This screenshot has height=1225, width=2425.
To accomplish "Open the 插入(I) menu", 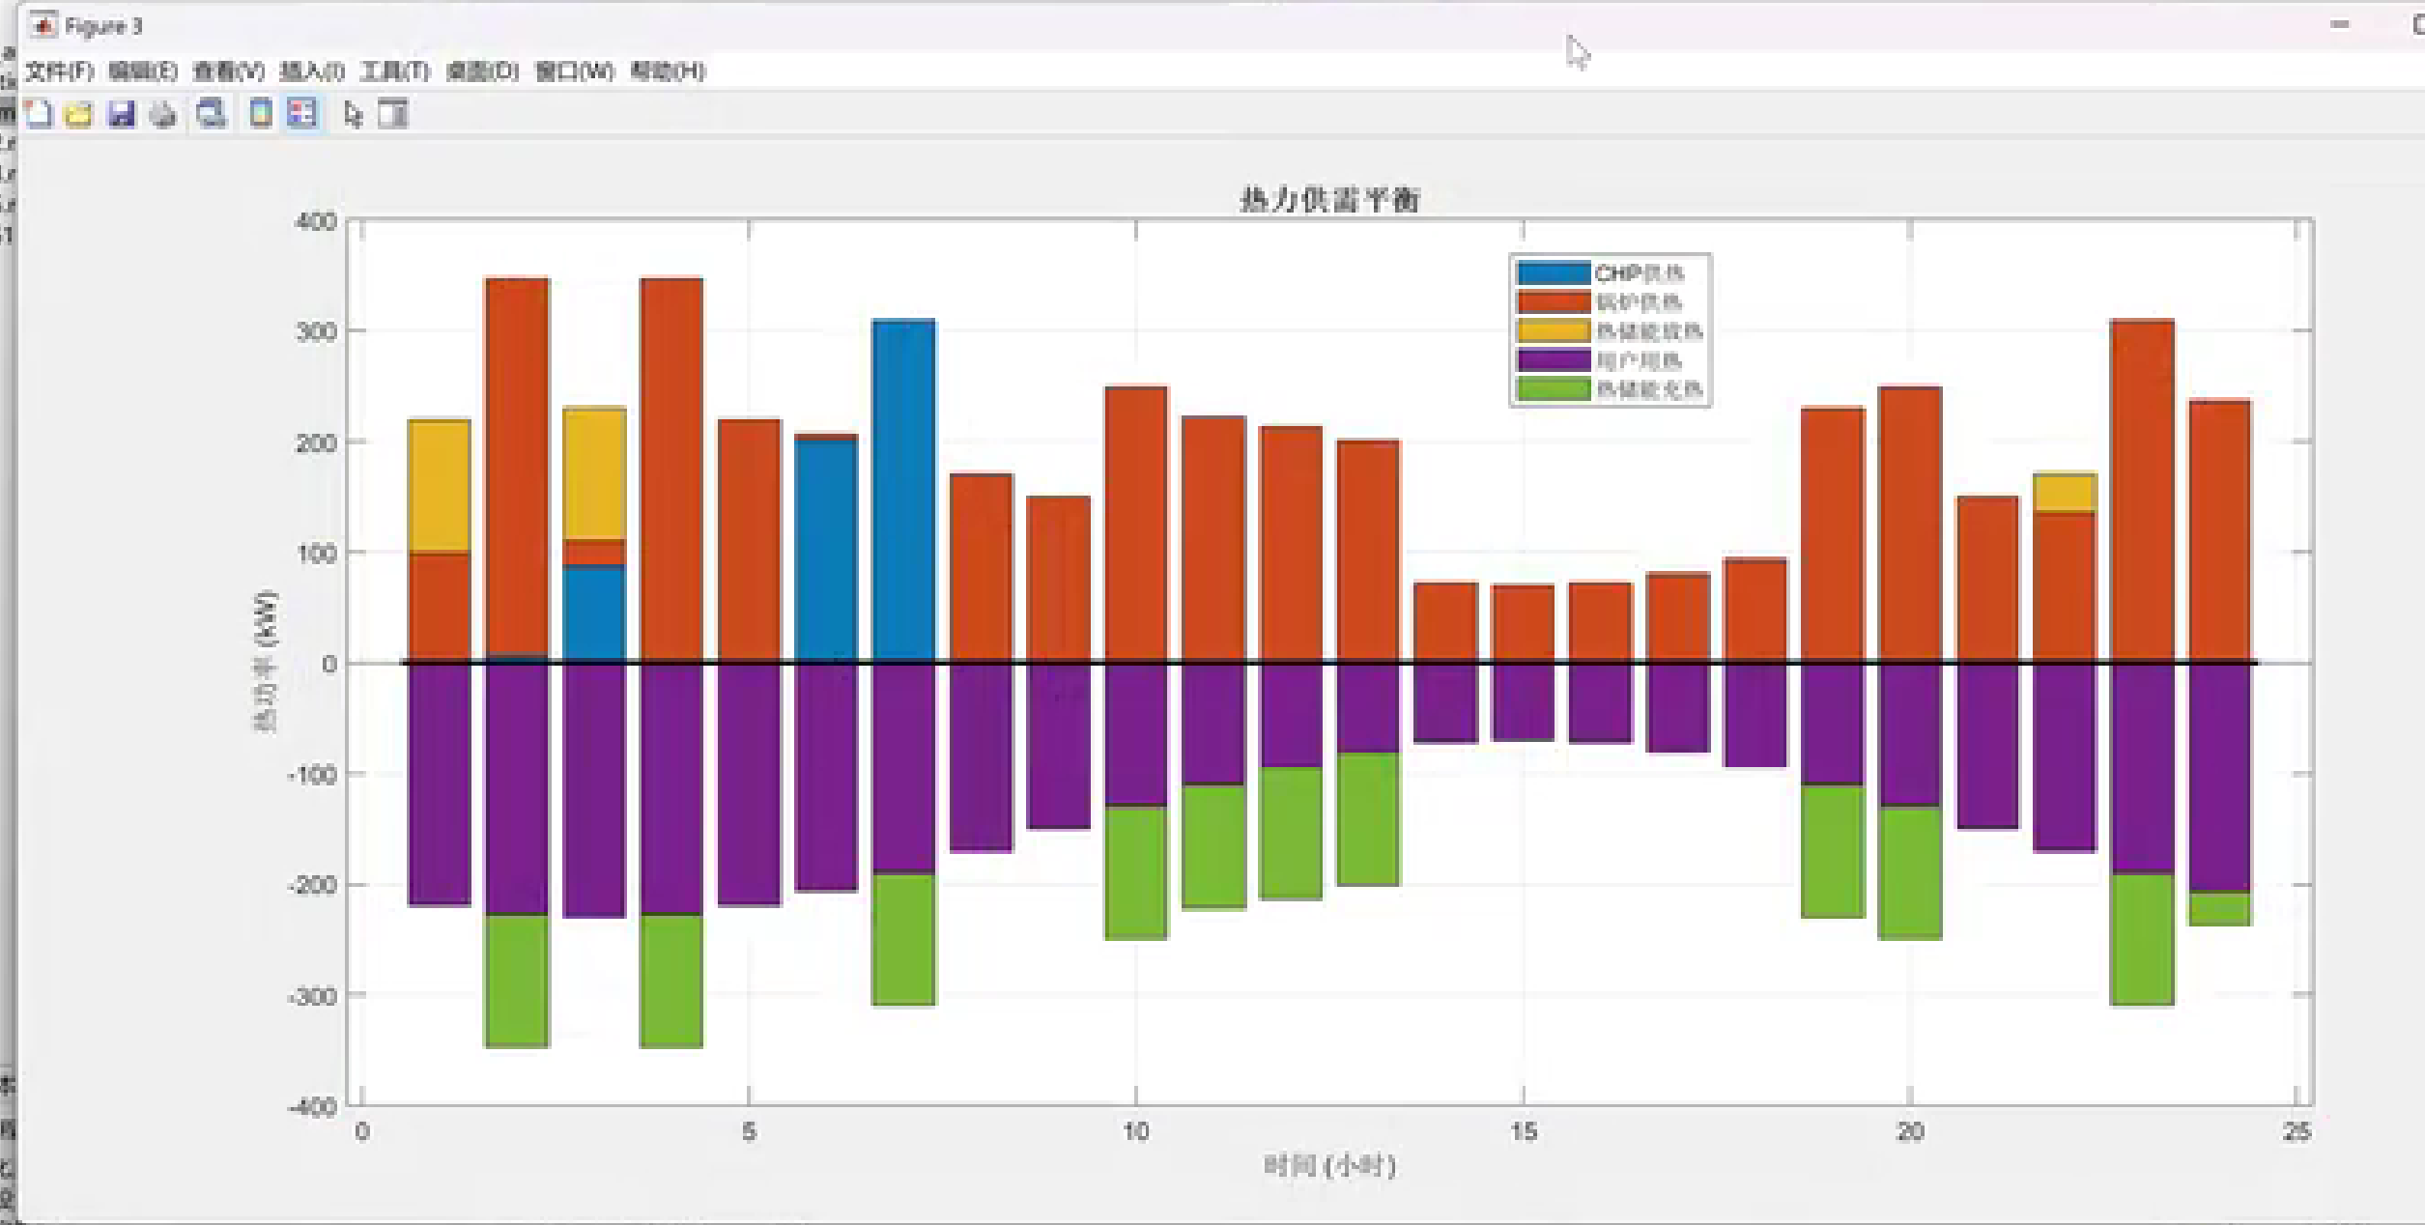I will point(311,71).
